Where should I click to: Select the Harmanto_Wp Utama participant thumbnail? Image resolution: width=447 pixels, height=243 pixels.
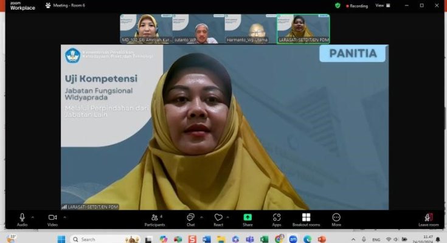coord(251,29)
